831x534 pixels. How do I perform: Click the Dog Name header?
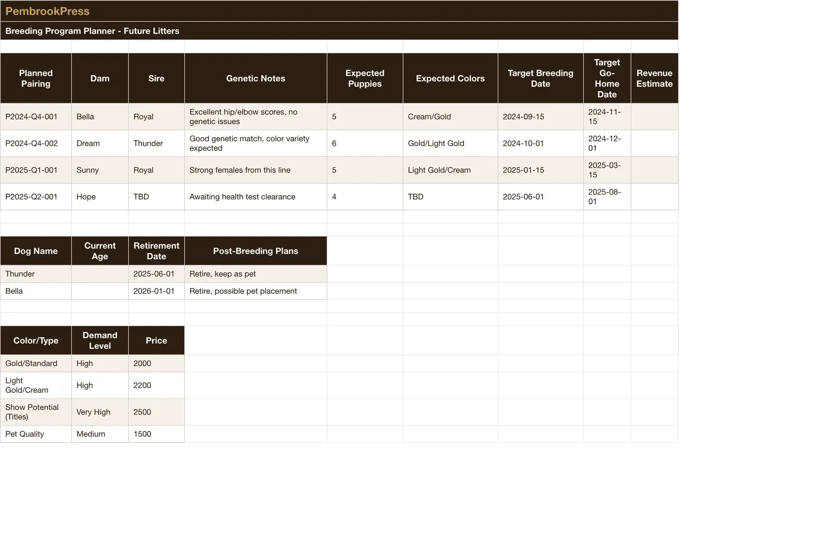click(x=36, y=251)
